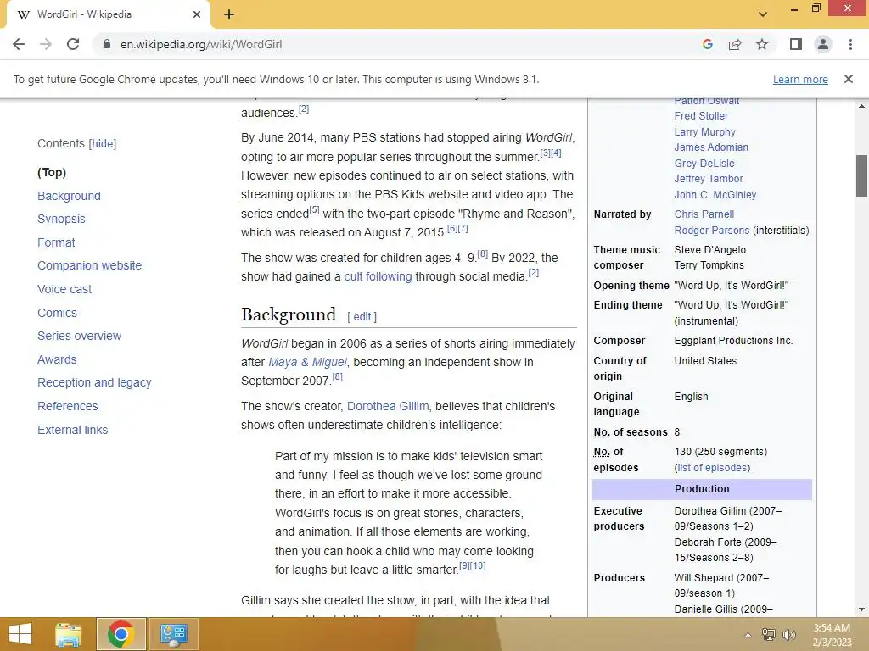This screenshot has height=651, width=869.
Task: Jump to References in contents
Action: (68, 406)
